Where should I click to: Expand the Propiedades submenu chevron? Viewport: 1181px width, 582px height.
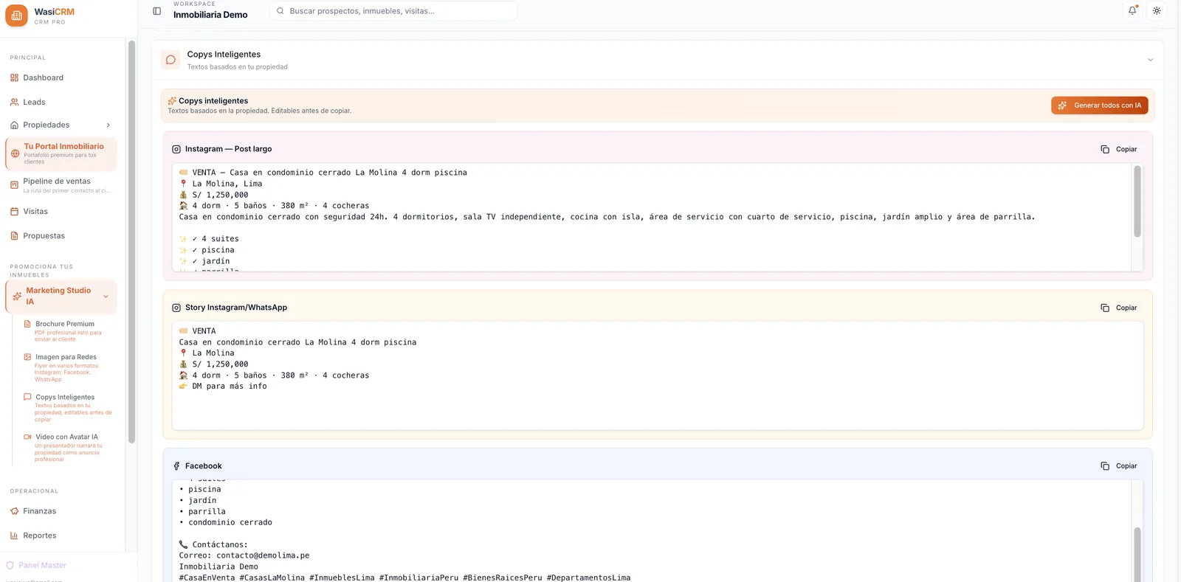(x=109, y=125)
